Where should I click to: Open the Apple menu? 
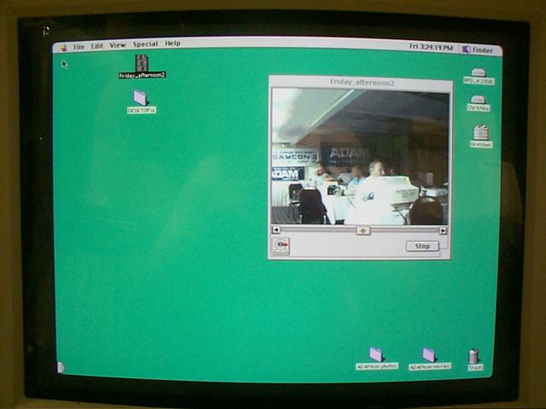point(63,46)
